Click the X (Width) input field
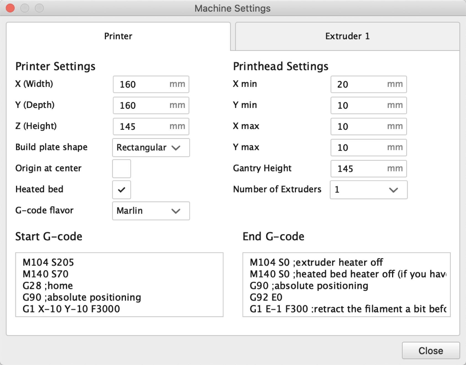 click(151, 84)
